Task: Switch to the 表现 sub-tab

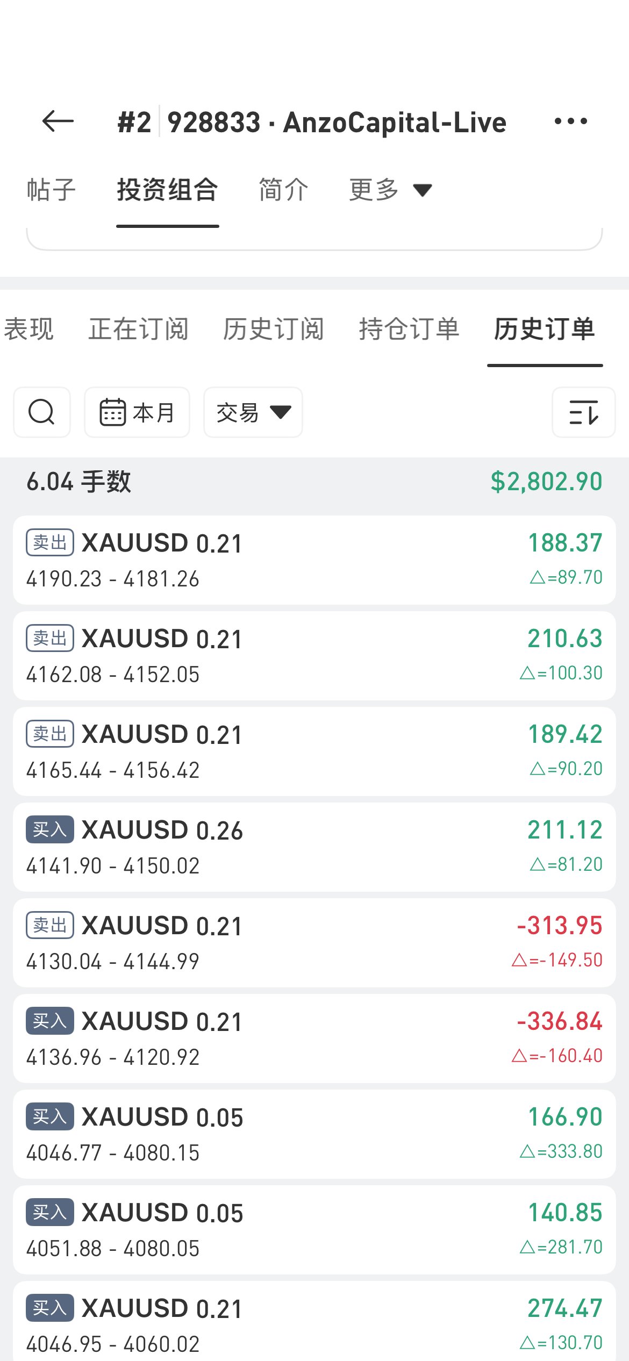Action: click(x=29, y=328)
